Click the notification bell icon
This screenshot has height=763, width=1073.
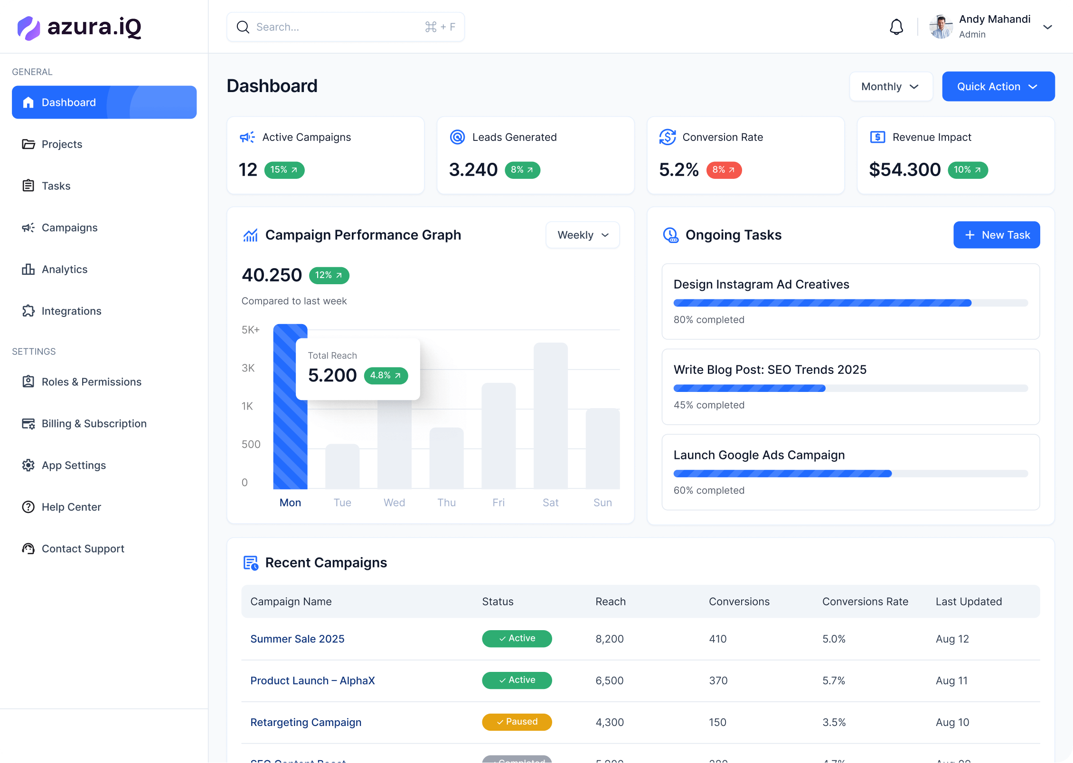pos(896,27)
